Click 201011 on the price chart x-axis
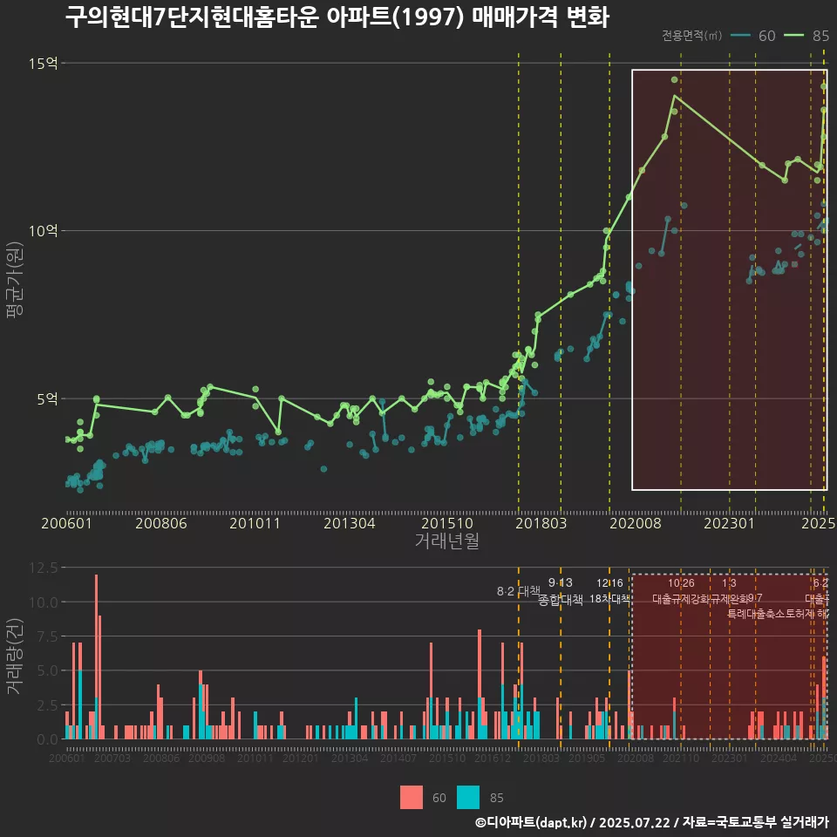This screenshot has width=837, height=837. tap(255, 523)
